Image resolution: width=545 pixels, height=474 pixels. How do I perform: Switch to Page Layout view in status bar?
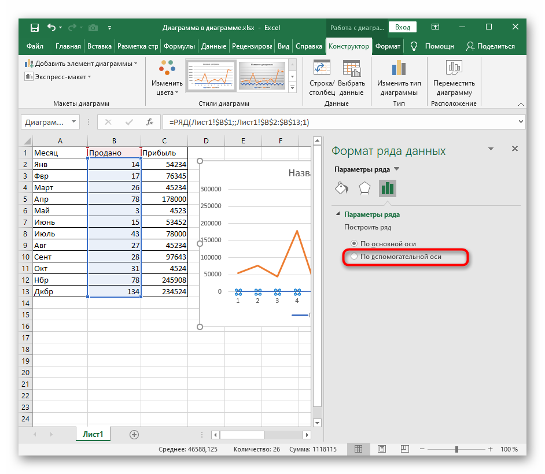click(x=381, y=449)
